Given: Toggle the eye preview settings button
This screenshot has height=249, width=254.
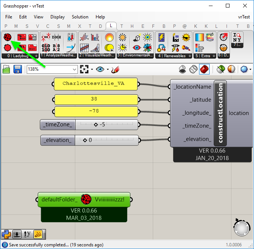Looking at the screenshot, I should tap(100, 69).
